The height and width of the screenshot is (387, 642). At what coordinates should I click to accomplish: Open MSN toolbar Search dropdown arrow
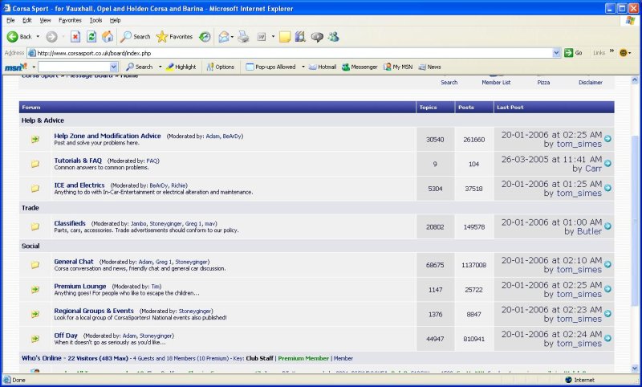click(160, 67)
